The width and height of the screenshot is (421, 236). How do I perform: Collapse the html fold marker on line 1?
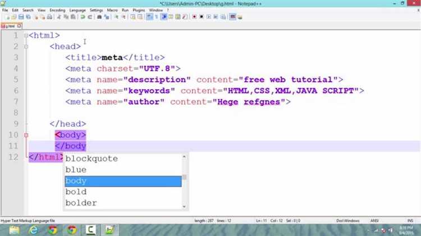25,35
